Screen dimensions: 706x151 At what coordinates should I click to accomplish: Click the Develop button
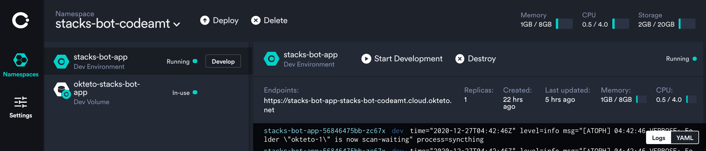coord(223,61)
